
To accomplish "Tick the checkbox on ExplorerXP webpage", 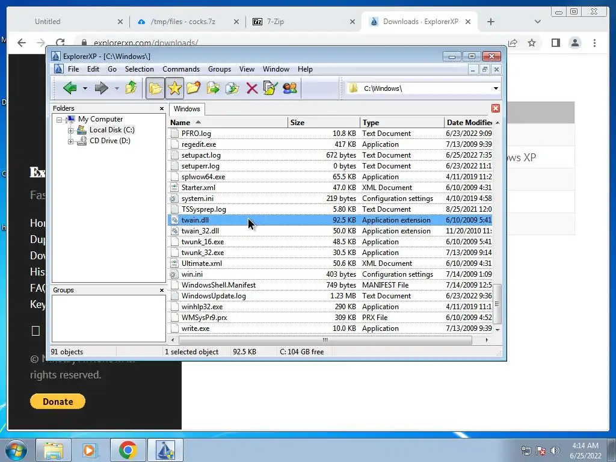I will click(x=35, y=331).
